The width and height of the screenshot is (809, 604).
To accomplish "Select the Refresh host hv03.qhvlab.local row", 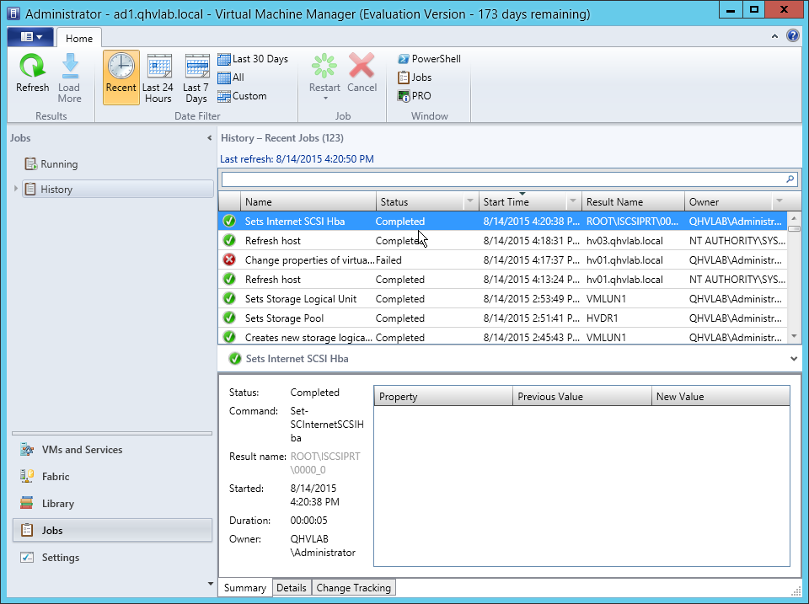I will coord(503,241).
